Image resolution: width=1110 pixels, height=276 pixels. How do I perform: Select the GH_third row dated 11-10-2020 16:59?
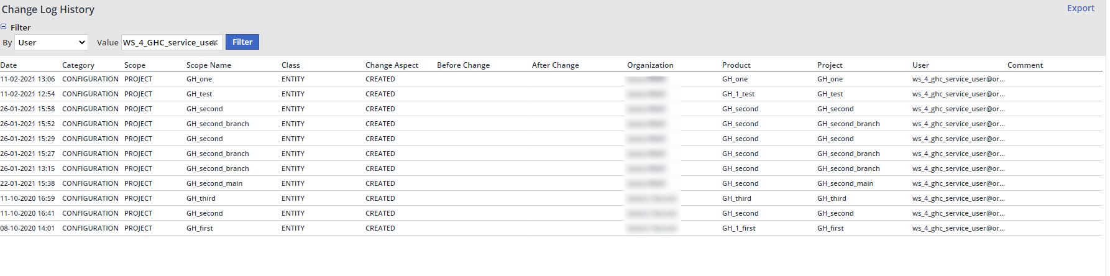click(x=201, y=198)
